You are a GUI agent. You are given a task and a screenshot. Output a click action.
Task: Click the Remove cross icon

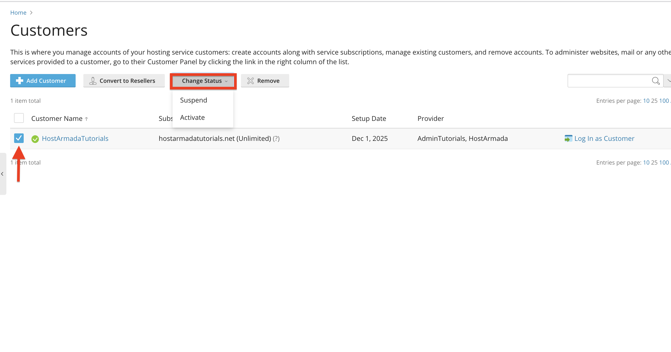[251, 81]
